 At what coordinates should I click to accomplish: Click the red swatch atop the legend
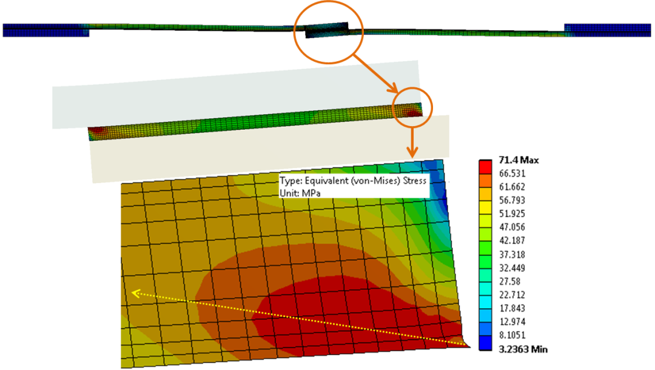[x=485, y=167]
